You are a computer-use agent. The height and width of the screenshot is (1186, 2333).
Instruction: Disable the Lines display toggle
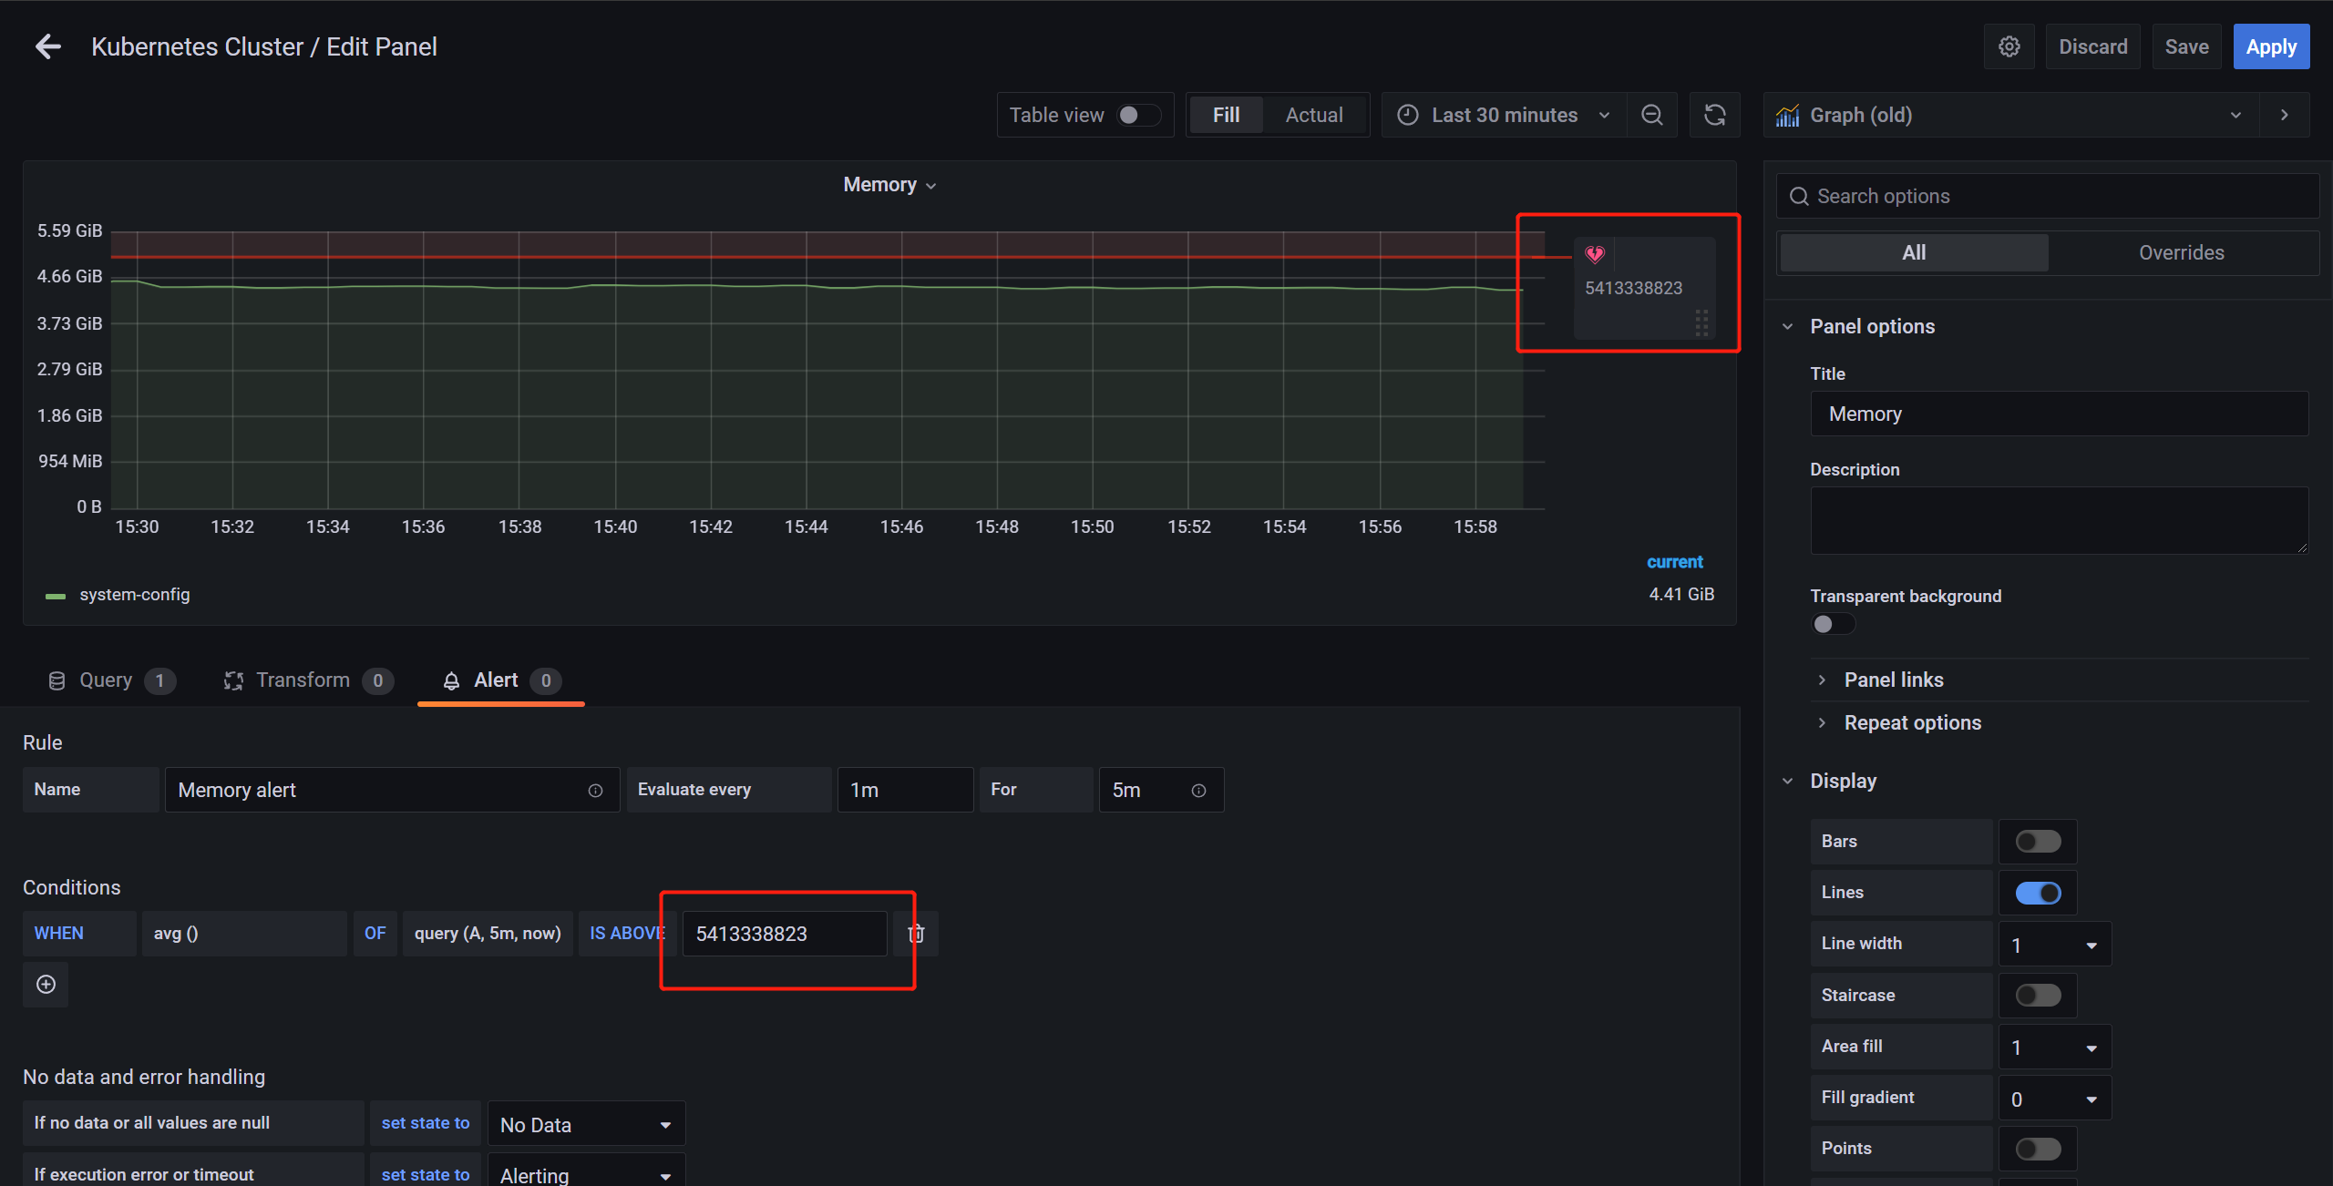pyautogui.click(x=2038, y=893)
